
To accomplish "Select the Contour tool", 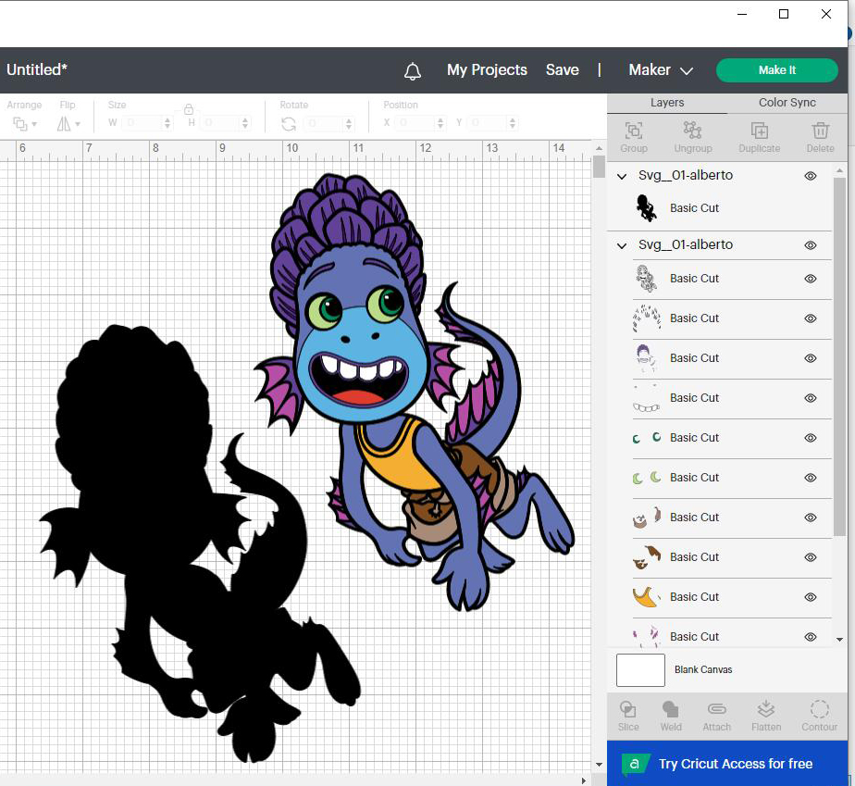I will (819, 709).
